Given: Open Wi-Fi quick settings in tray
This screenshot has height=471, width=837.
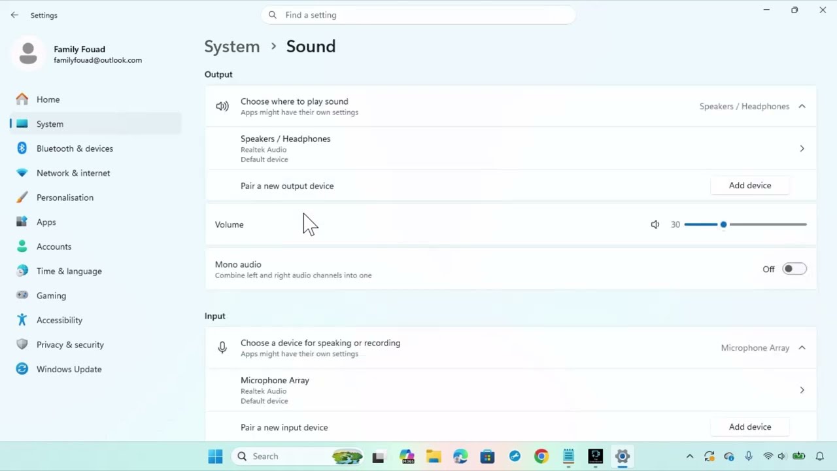Looking at the screenshot, I should [768, 457].
